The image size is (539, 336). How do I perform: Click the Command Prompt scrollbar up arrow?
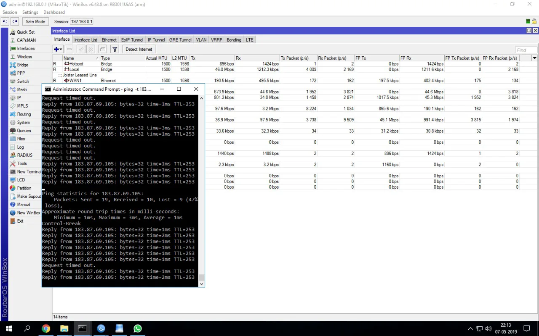click(201, 98)
